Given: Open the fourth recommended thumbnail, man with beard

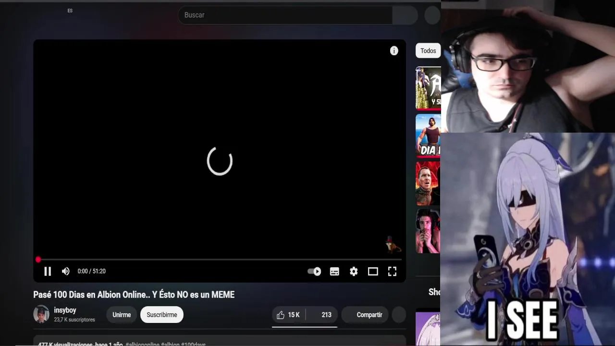Looking at the screenshot, I should [x=428, y=231].
